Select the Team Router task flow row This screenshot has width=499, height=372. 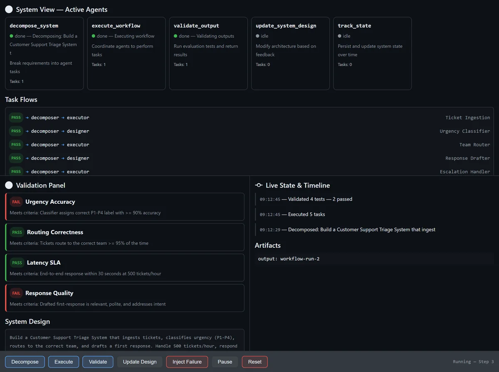click(x=249, y=145)
